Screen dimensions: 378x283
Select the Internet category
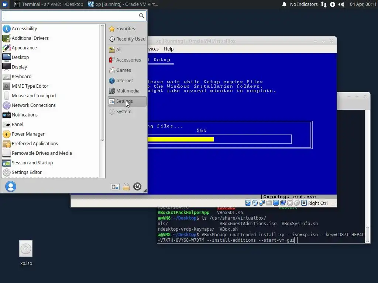point(127,81)
